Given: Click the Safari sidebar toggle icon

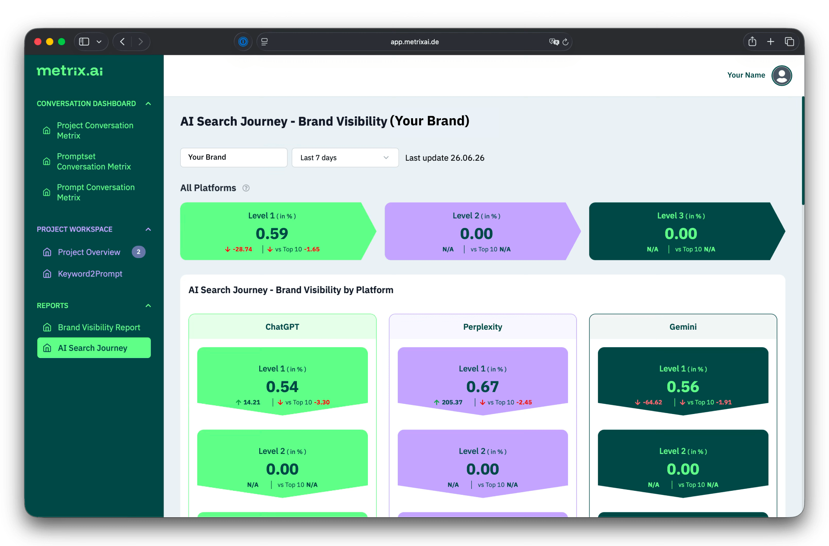Looking at the screenshot, I should coord(84,42).
